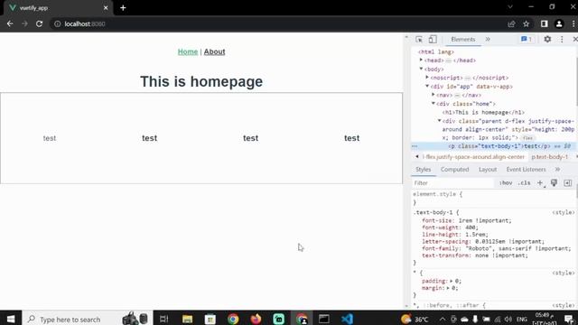Go back to the previous page
This screenshot has height=325, width=578.
pyautogui.click(x=10, y=24)
